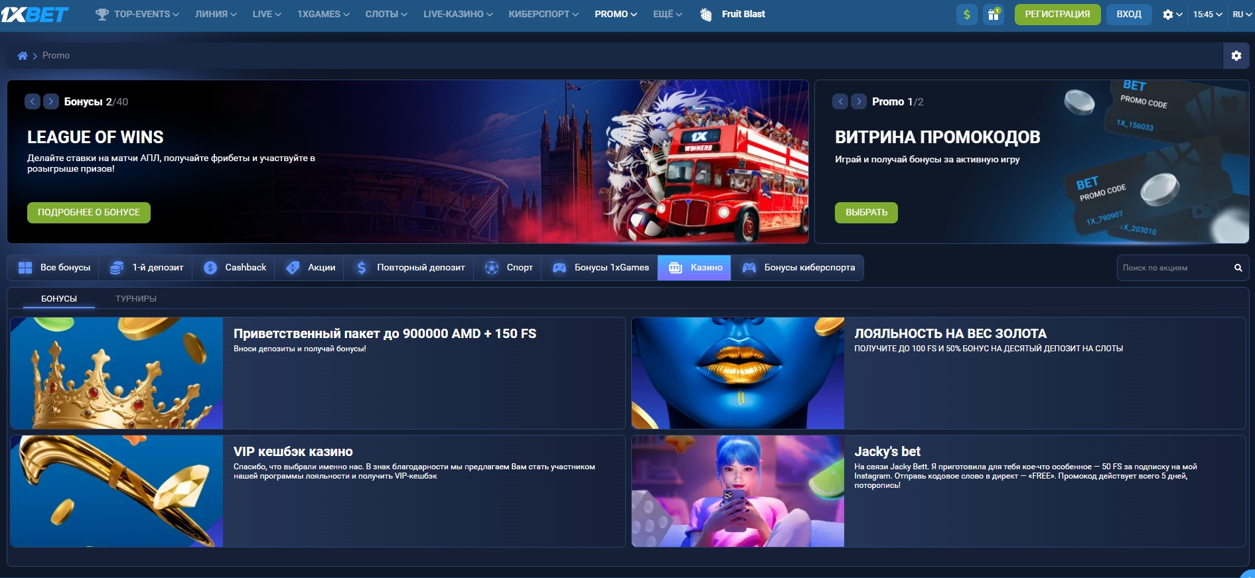Open the time zone dropdown 15:45
This screenshot has height=578, width=1255.
click(x=1207, y=14)
